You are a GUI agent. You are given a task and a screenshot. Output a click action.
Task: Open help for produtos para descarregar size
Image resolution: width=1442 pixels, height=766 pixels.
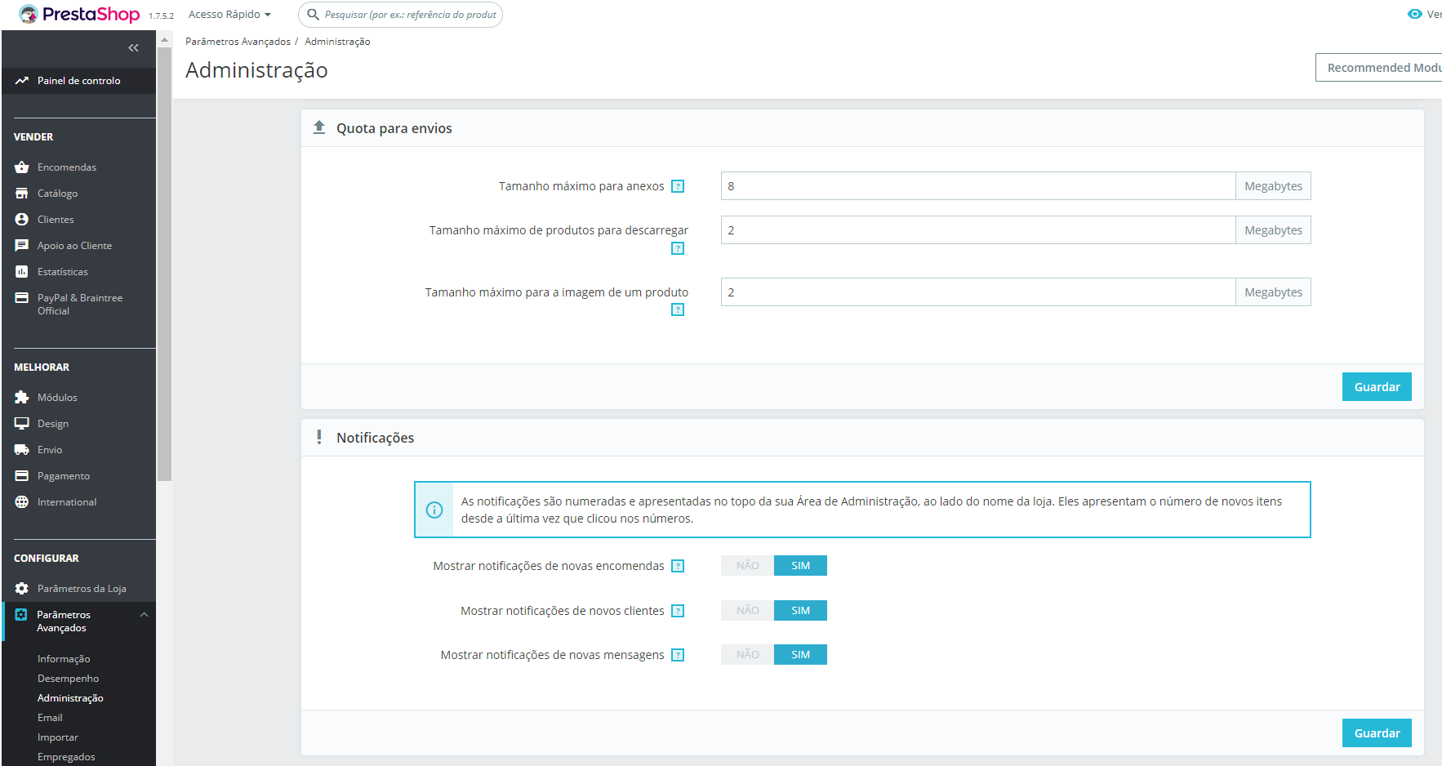678,248
